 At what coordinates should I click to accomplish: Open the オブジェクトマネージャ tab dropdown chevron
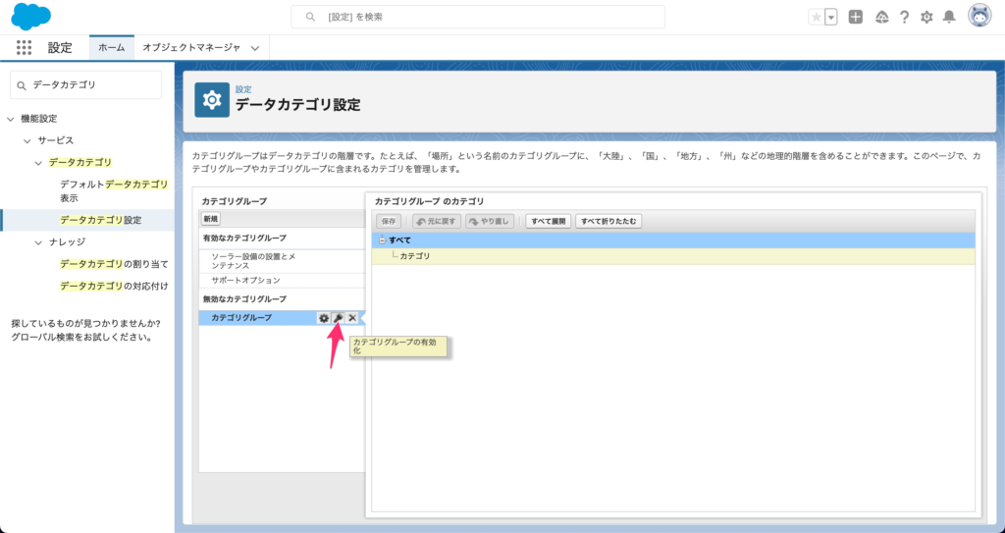tap(255, 47)
